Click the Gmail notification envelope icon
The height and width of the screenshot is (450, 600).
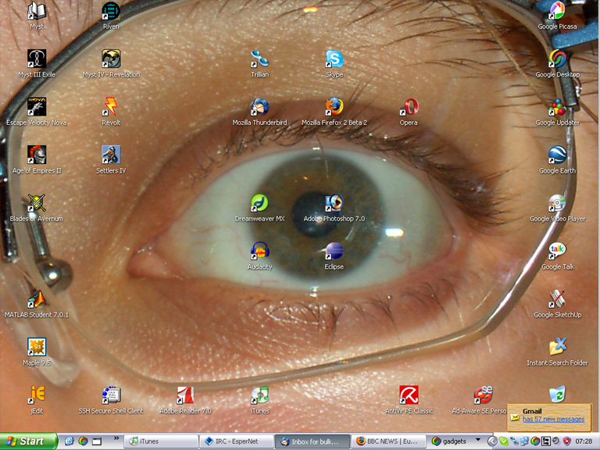515,417
